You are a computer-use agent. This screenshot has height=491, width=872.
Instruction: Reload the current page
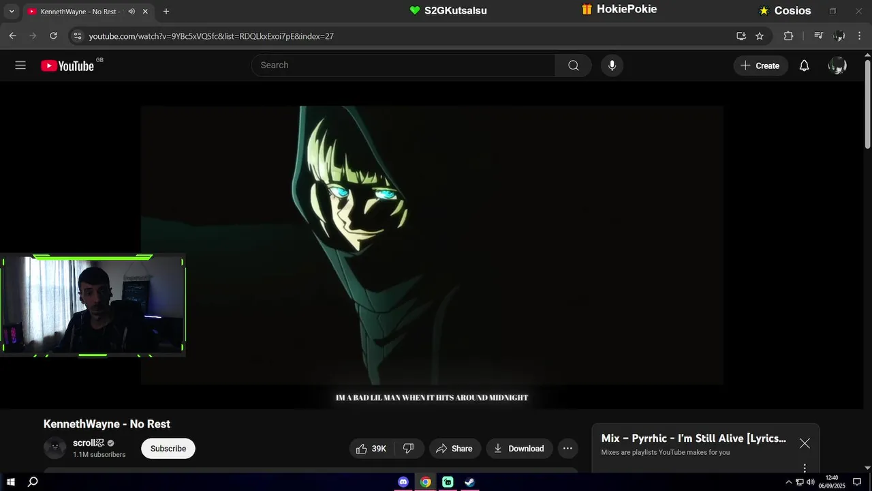tap(53, 36)
